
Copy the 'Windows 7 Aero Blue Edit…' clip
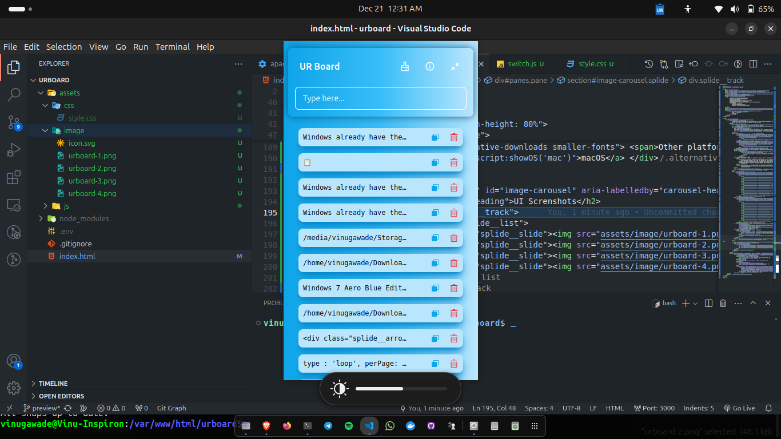pos(435,288)
